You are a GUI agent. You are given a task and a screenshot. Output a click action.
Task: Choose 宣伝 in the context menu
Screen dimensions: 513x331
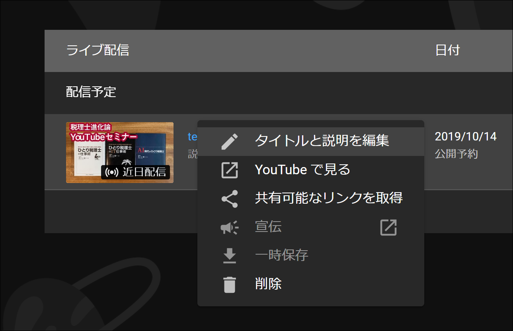click(x=311, y=227)
